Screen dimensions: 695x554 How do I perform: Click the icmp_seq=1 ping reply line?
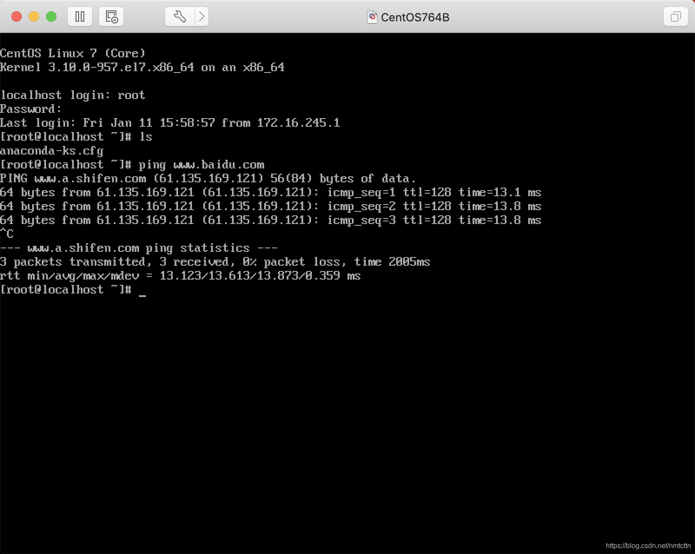click(x=271, y=192)
